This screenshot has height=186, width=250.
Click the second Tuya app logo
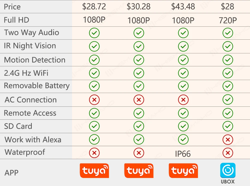139,171
